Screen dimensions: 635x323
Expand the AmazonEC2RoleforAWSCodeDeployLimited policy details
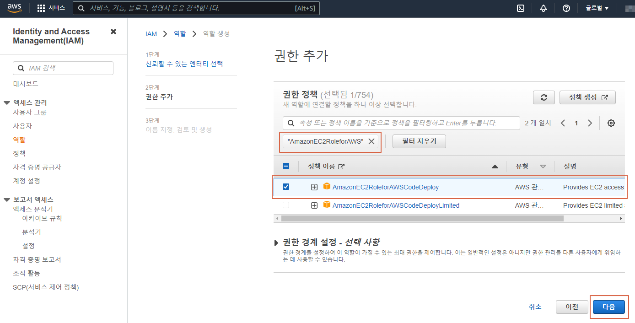[314, 205]
